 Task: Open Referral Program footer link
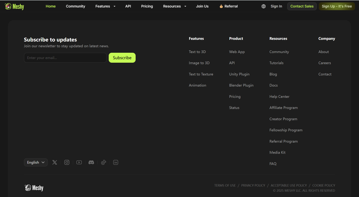tap(284, 142)
